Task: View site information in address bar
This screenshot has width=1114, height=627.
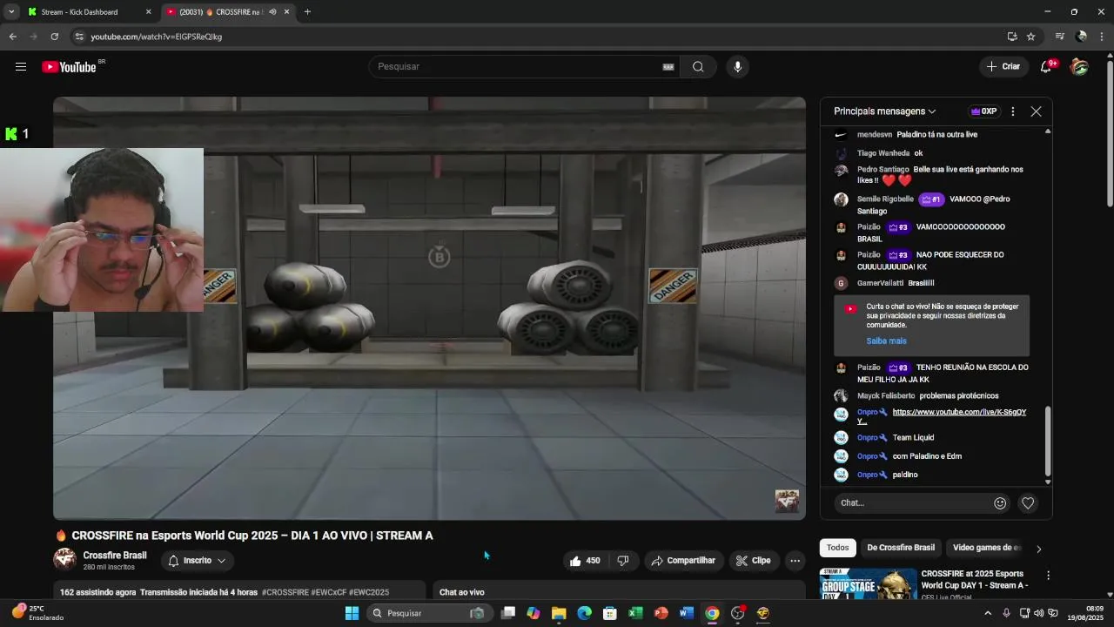Action: [79, 37]
